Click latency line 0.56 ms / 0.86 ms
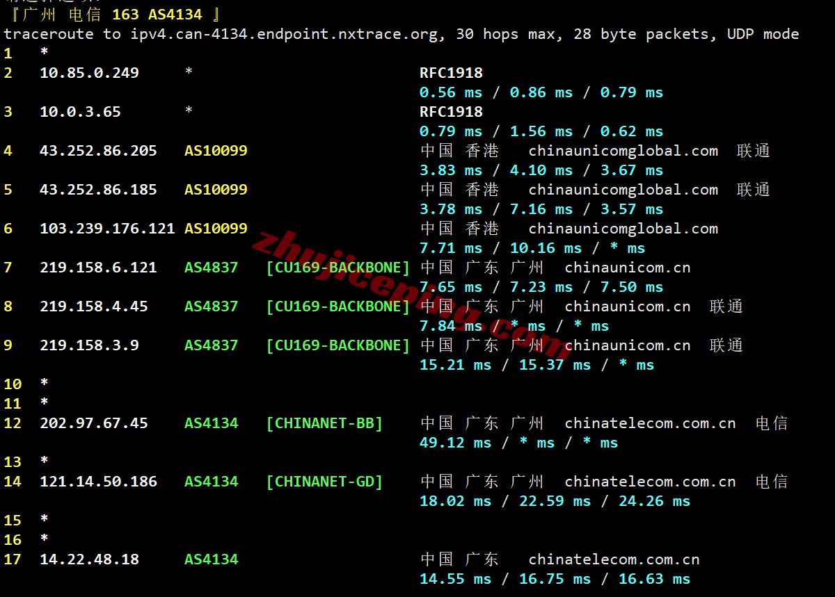Viewport: 835px width, 597px height. pyautogui.click(x=541, y=92)
